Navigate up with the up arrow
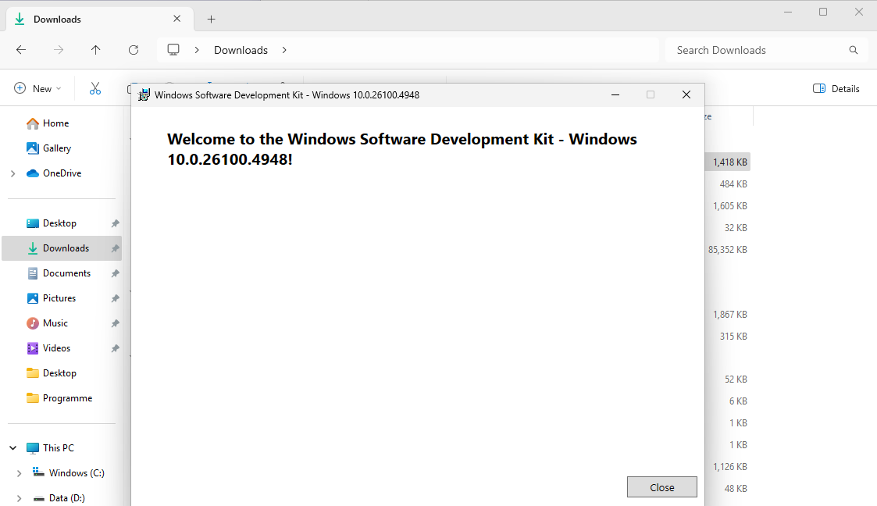 (x=95, y=50)
